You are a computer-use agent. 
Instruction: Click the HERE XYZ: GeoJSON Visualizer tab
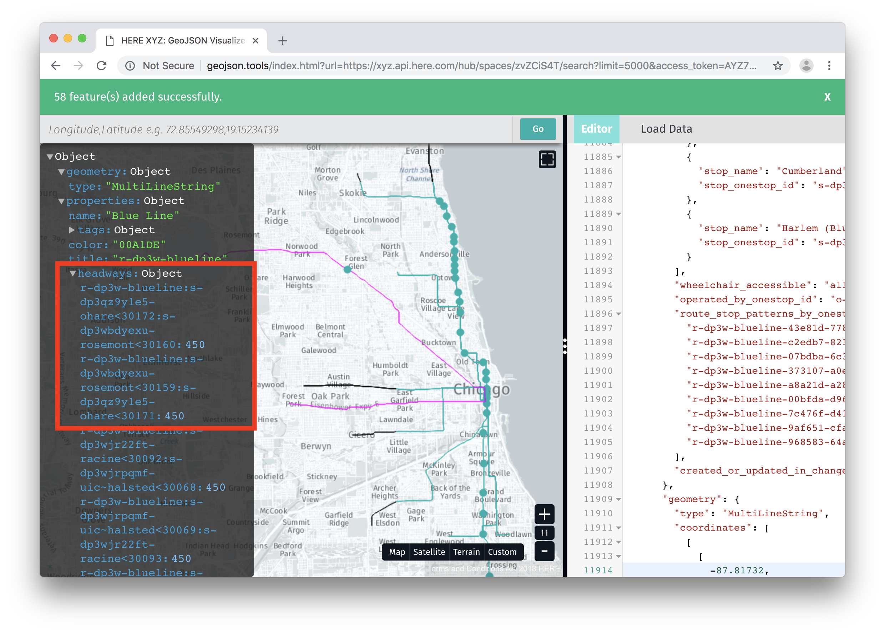(181, 41)
